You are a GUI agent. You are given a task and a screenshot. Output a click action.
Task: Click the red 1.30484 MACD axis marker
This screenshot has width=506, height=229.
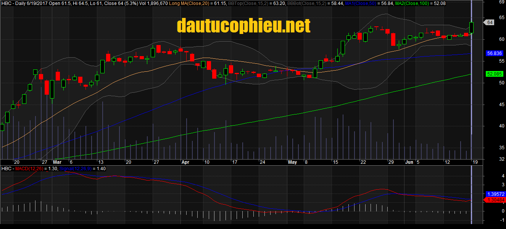coord(496,200)
